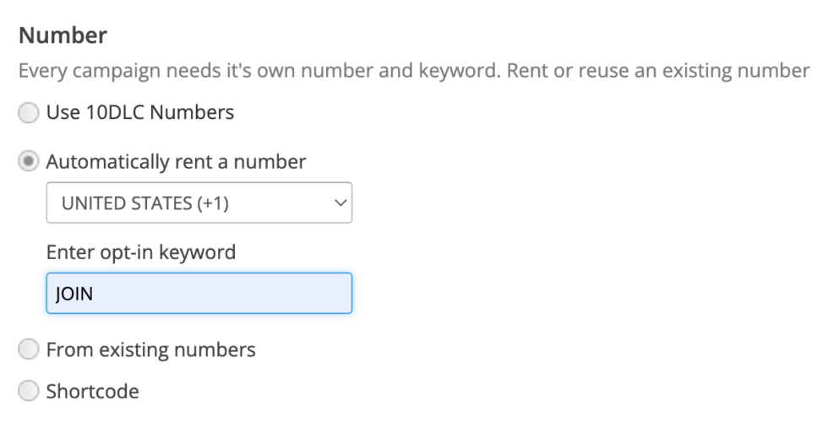Enable the Shortcode radio option

coord(29,392)
